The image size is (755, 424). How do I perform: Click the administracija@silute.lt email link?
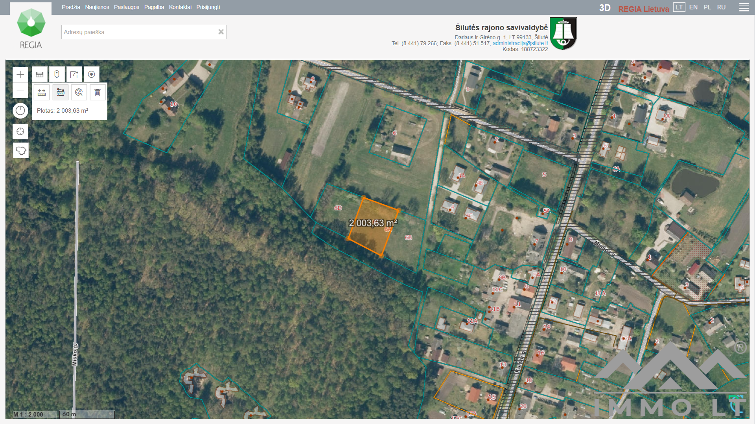click(x=520, y=43)
